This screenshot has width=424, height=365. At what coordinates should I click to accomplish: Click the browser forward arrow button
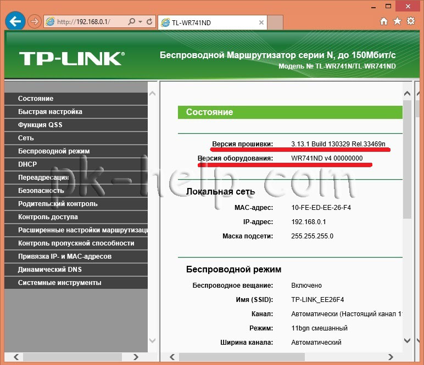35,21
